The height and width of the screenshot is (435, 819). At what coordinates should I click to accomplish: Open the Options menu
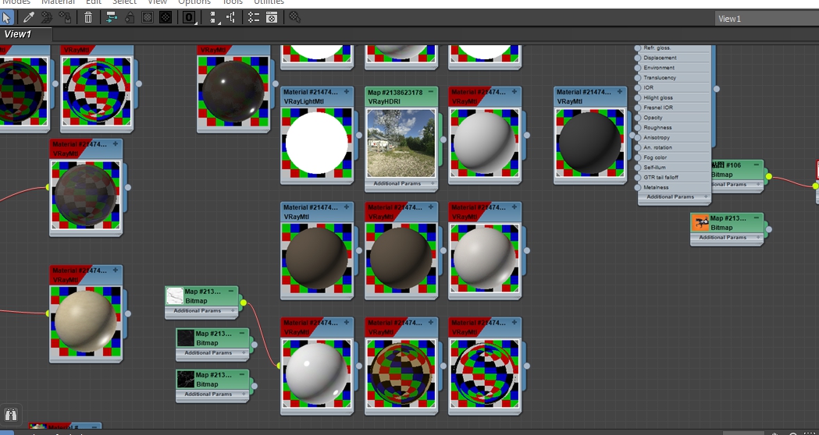click(194, 2)
